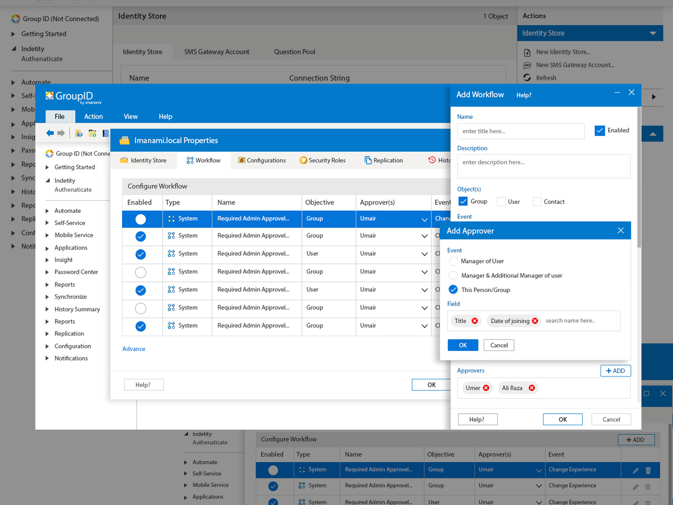This screenshot has height=505, width=673.
Task: Check the User checkbox under Objects
Action: coord(501,202)
